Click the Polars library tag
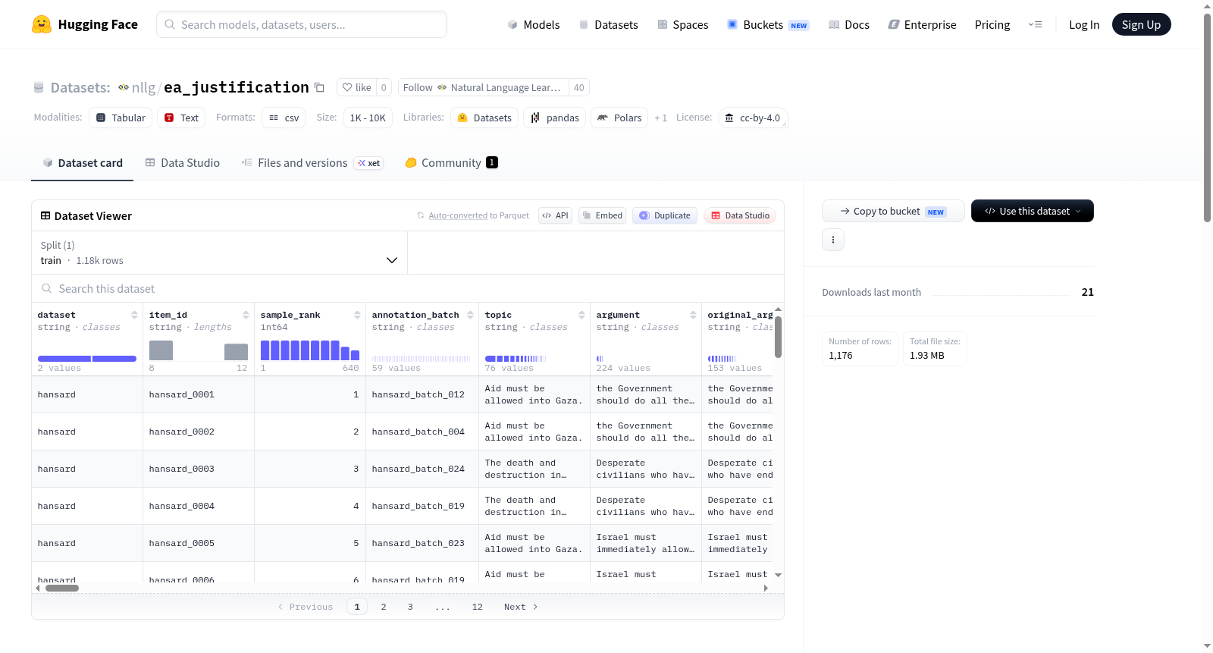 point(619,118)
